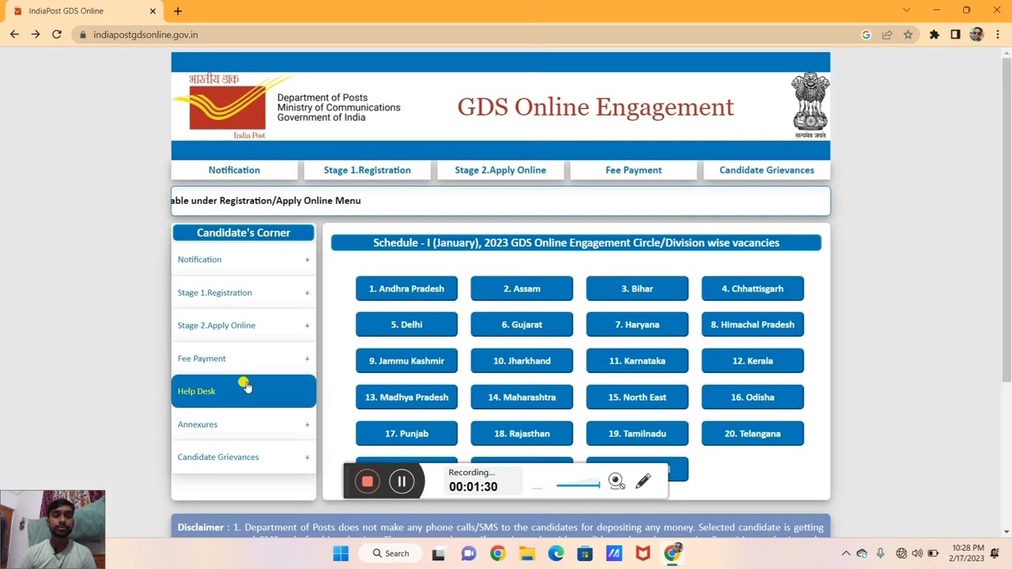The height and width of the screenshot is (569, 1012).
Task: Select the recorder's pencil annotation tool
Action: [x=643, y=480]
